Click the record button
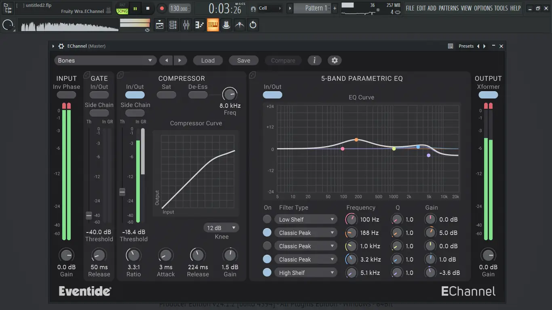Viewport: 552px width, 310px height. click(x=162, y=8)
